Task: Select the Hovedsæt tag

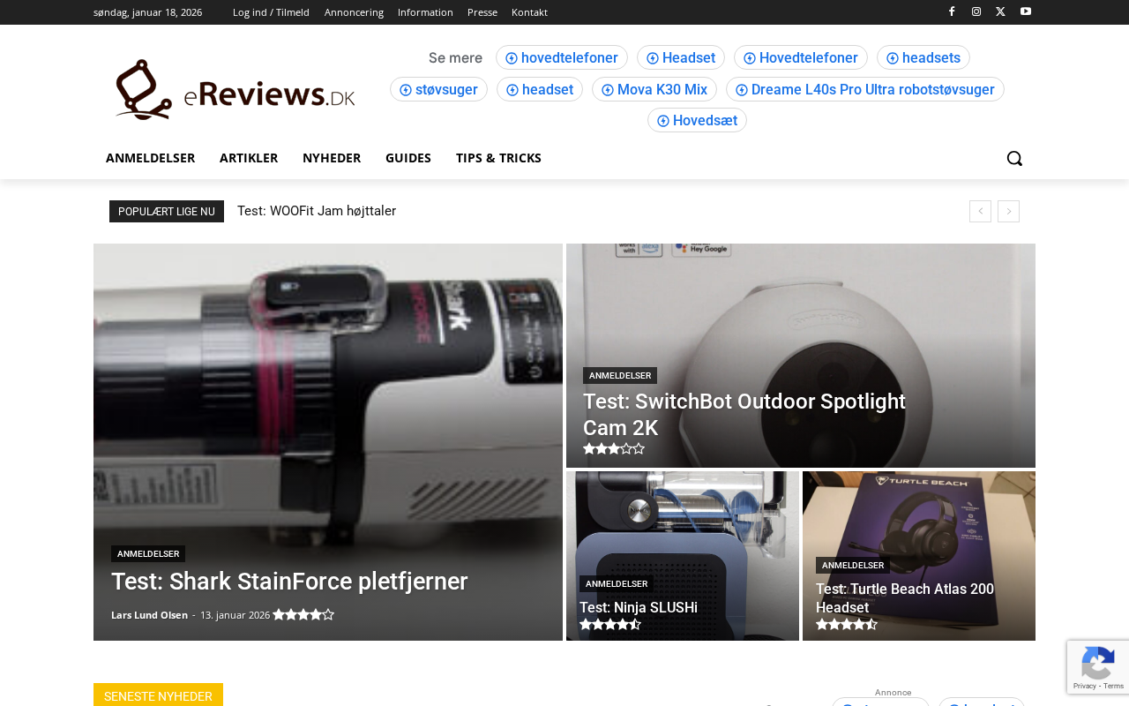Action: 697,120
